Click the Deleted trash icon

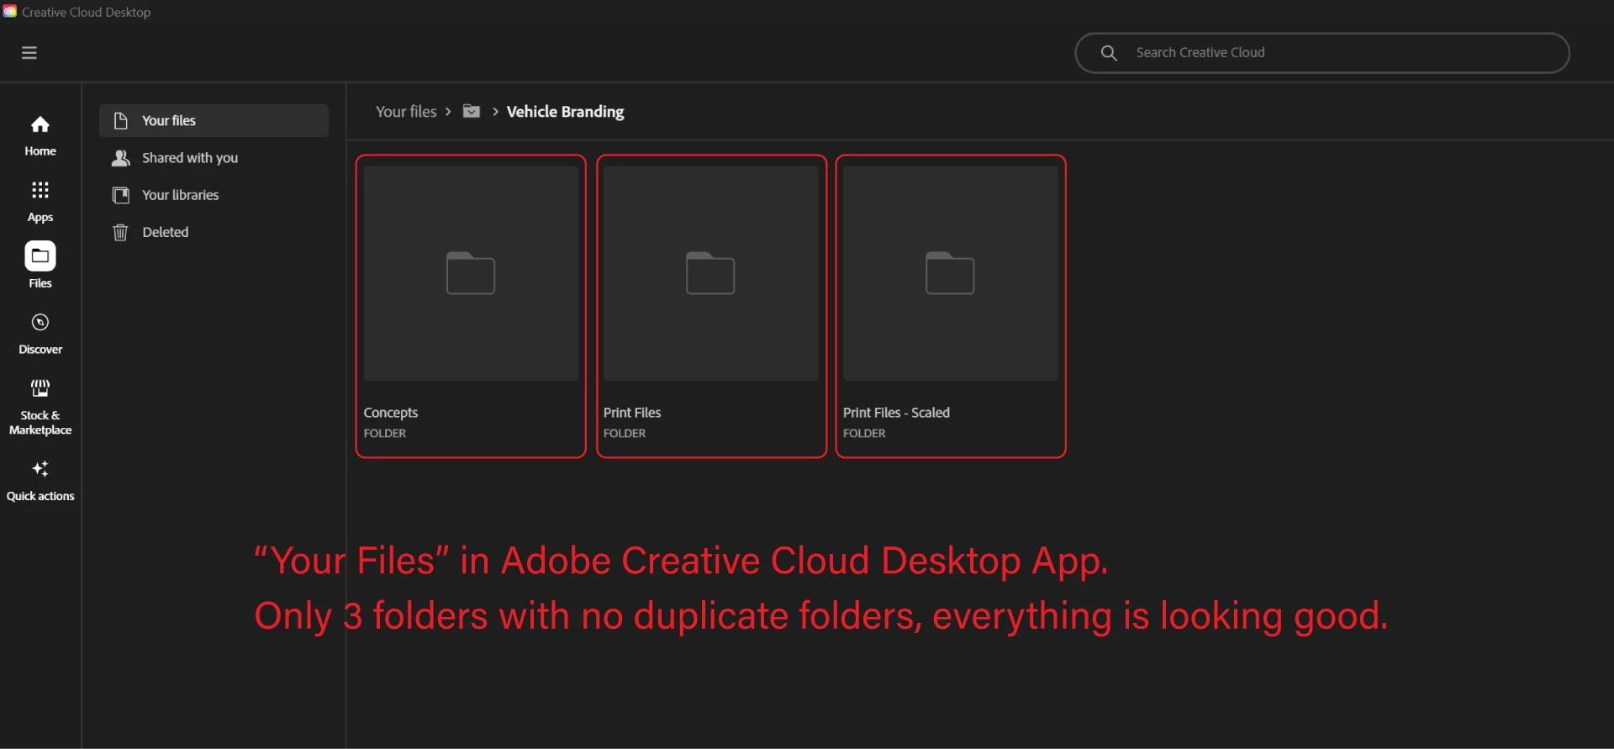pyautogui.click(x=120, y=232)
